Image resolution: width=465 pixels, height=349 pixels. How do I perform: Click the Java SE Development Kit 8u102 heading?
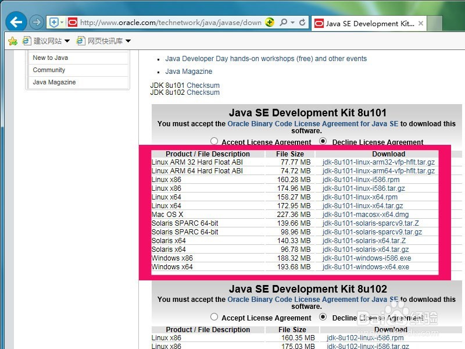tap(308, 289)
